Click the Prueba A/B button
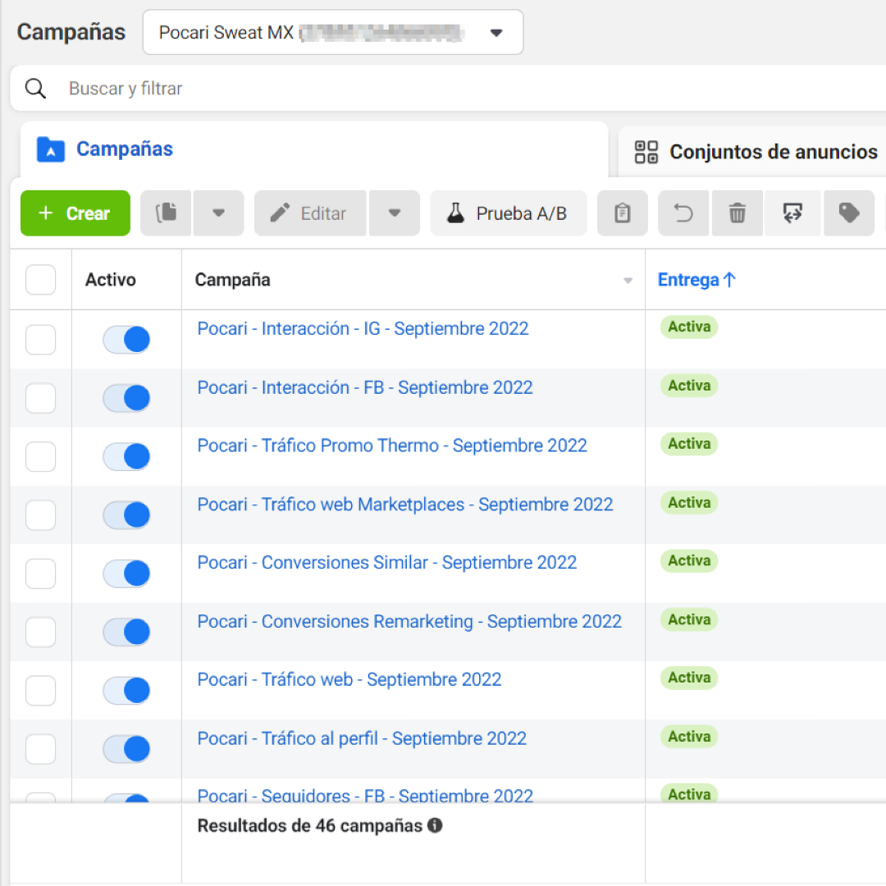 (x=509, y=213)
